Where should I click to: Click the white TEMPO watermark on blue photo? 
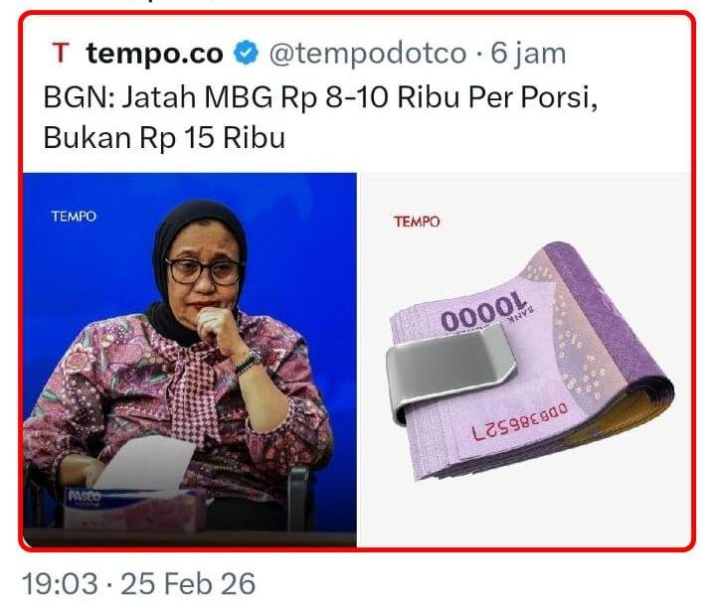[74, 217]
